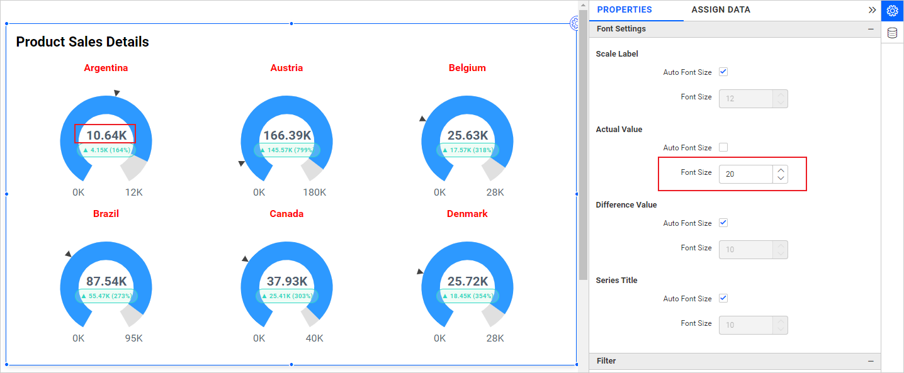Collapse the properties panel with double chevron
Screen dimensions: 904x373
tap(872, 10)
